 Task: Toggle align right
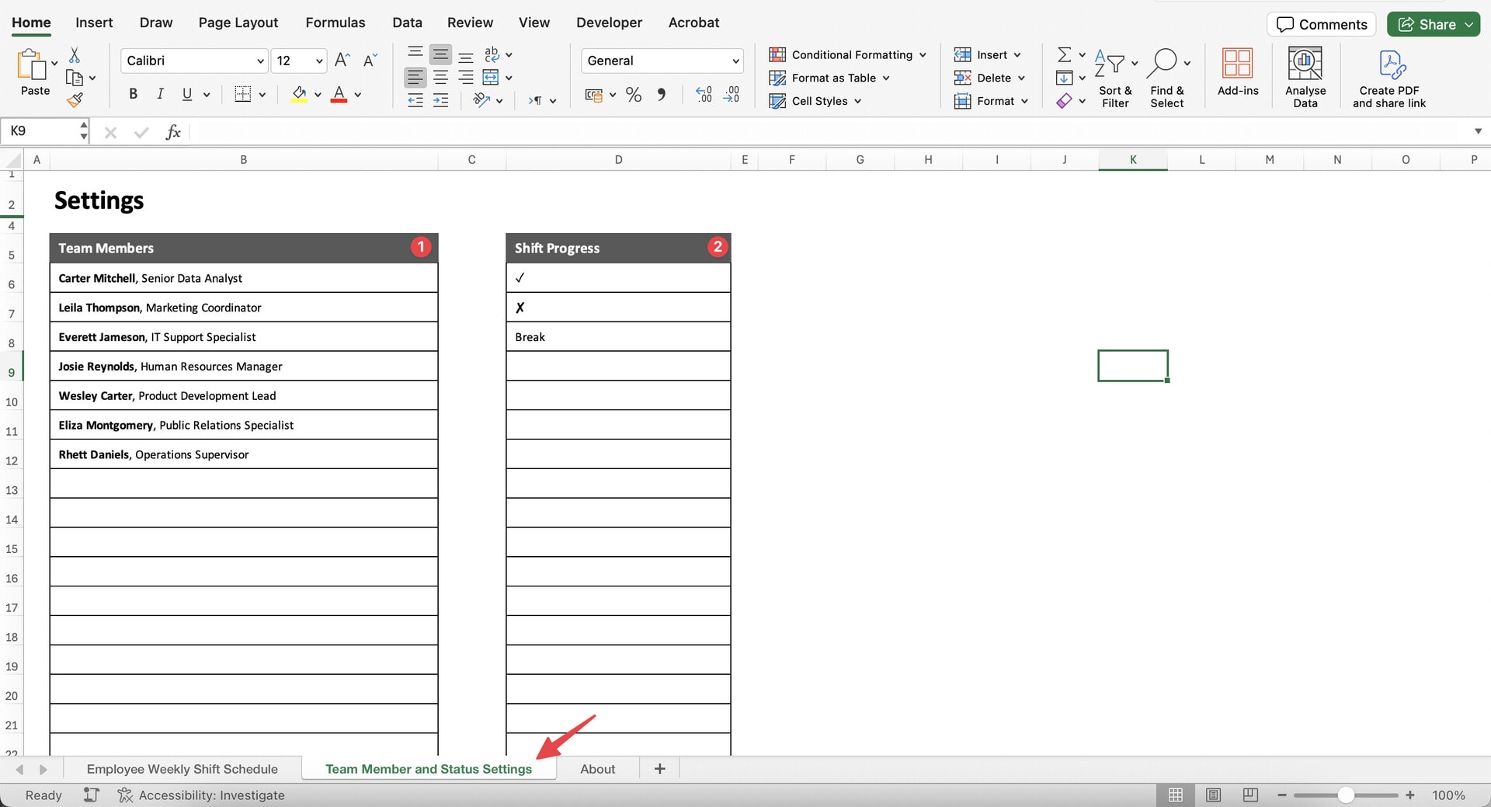tap(466, 77)
